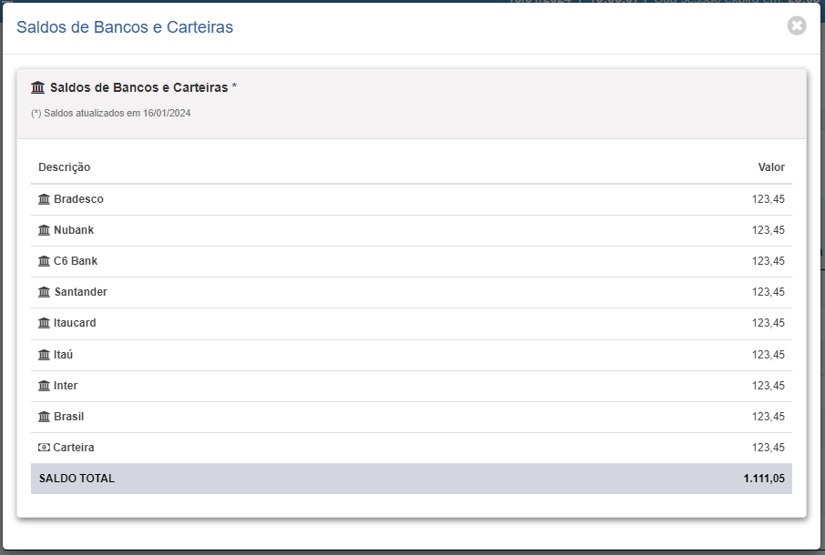Click the bank icon in panel heading
The height and width of the screenshot is (555, 825).
point(38,87)
